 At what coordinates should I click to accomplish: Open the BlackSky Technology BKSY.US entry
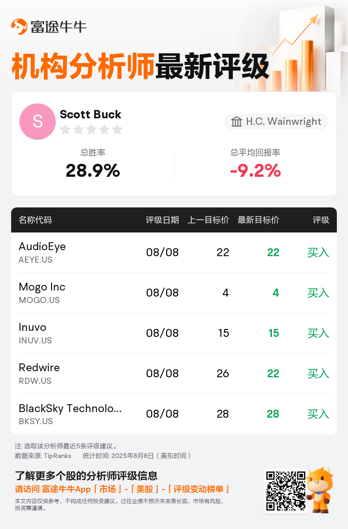pyautogui.click(x=174, y=414)
